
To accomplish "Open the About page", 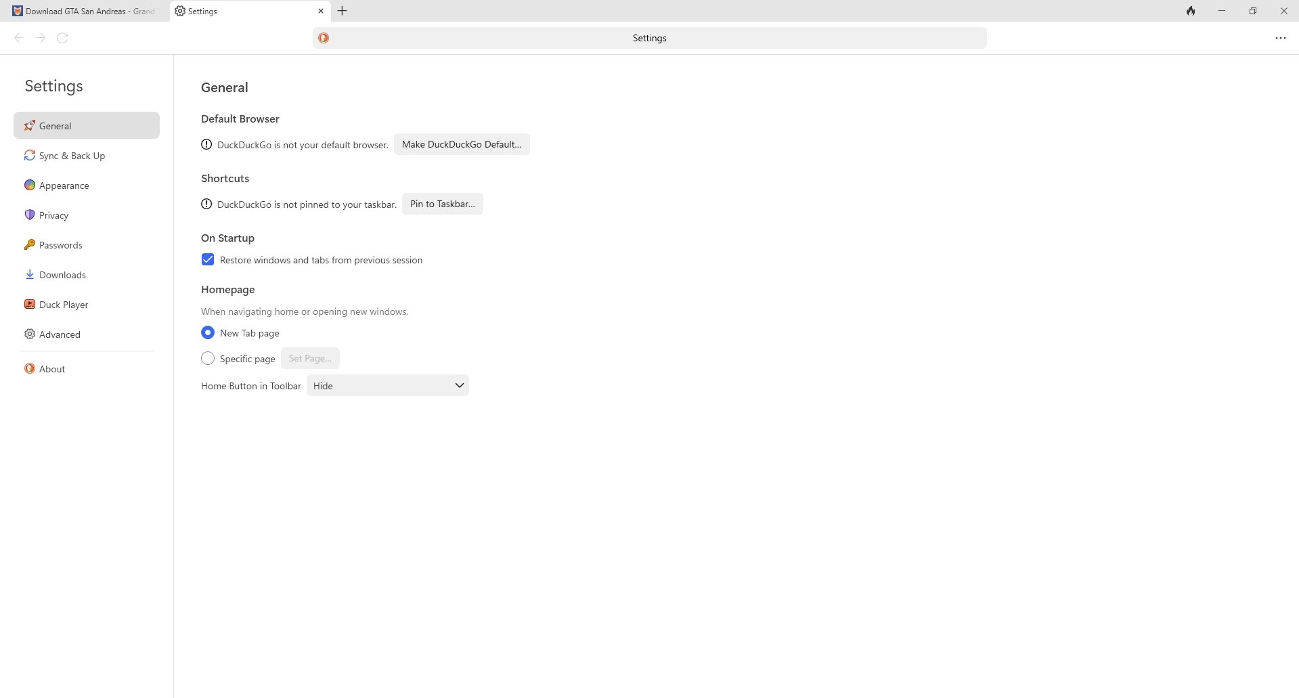I will click(x=87, y=368).
